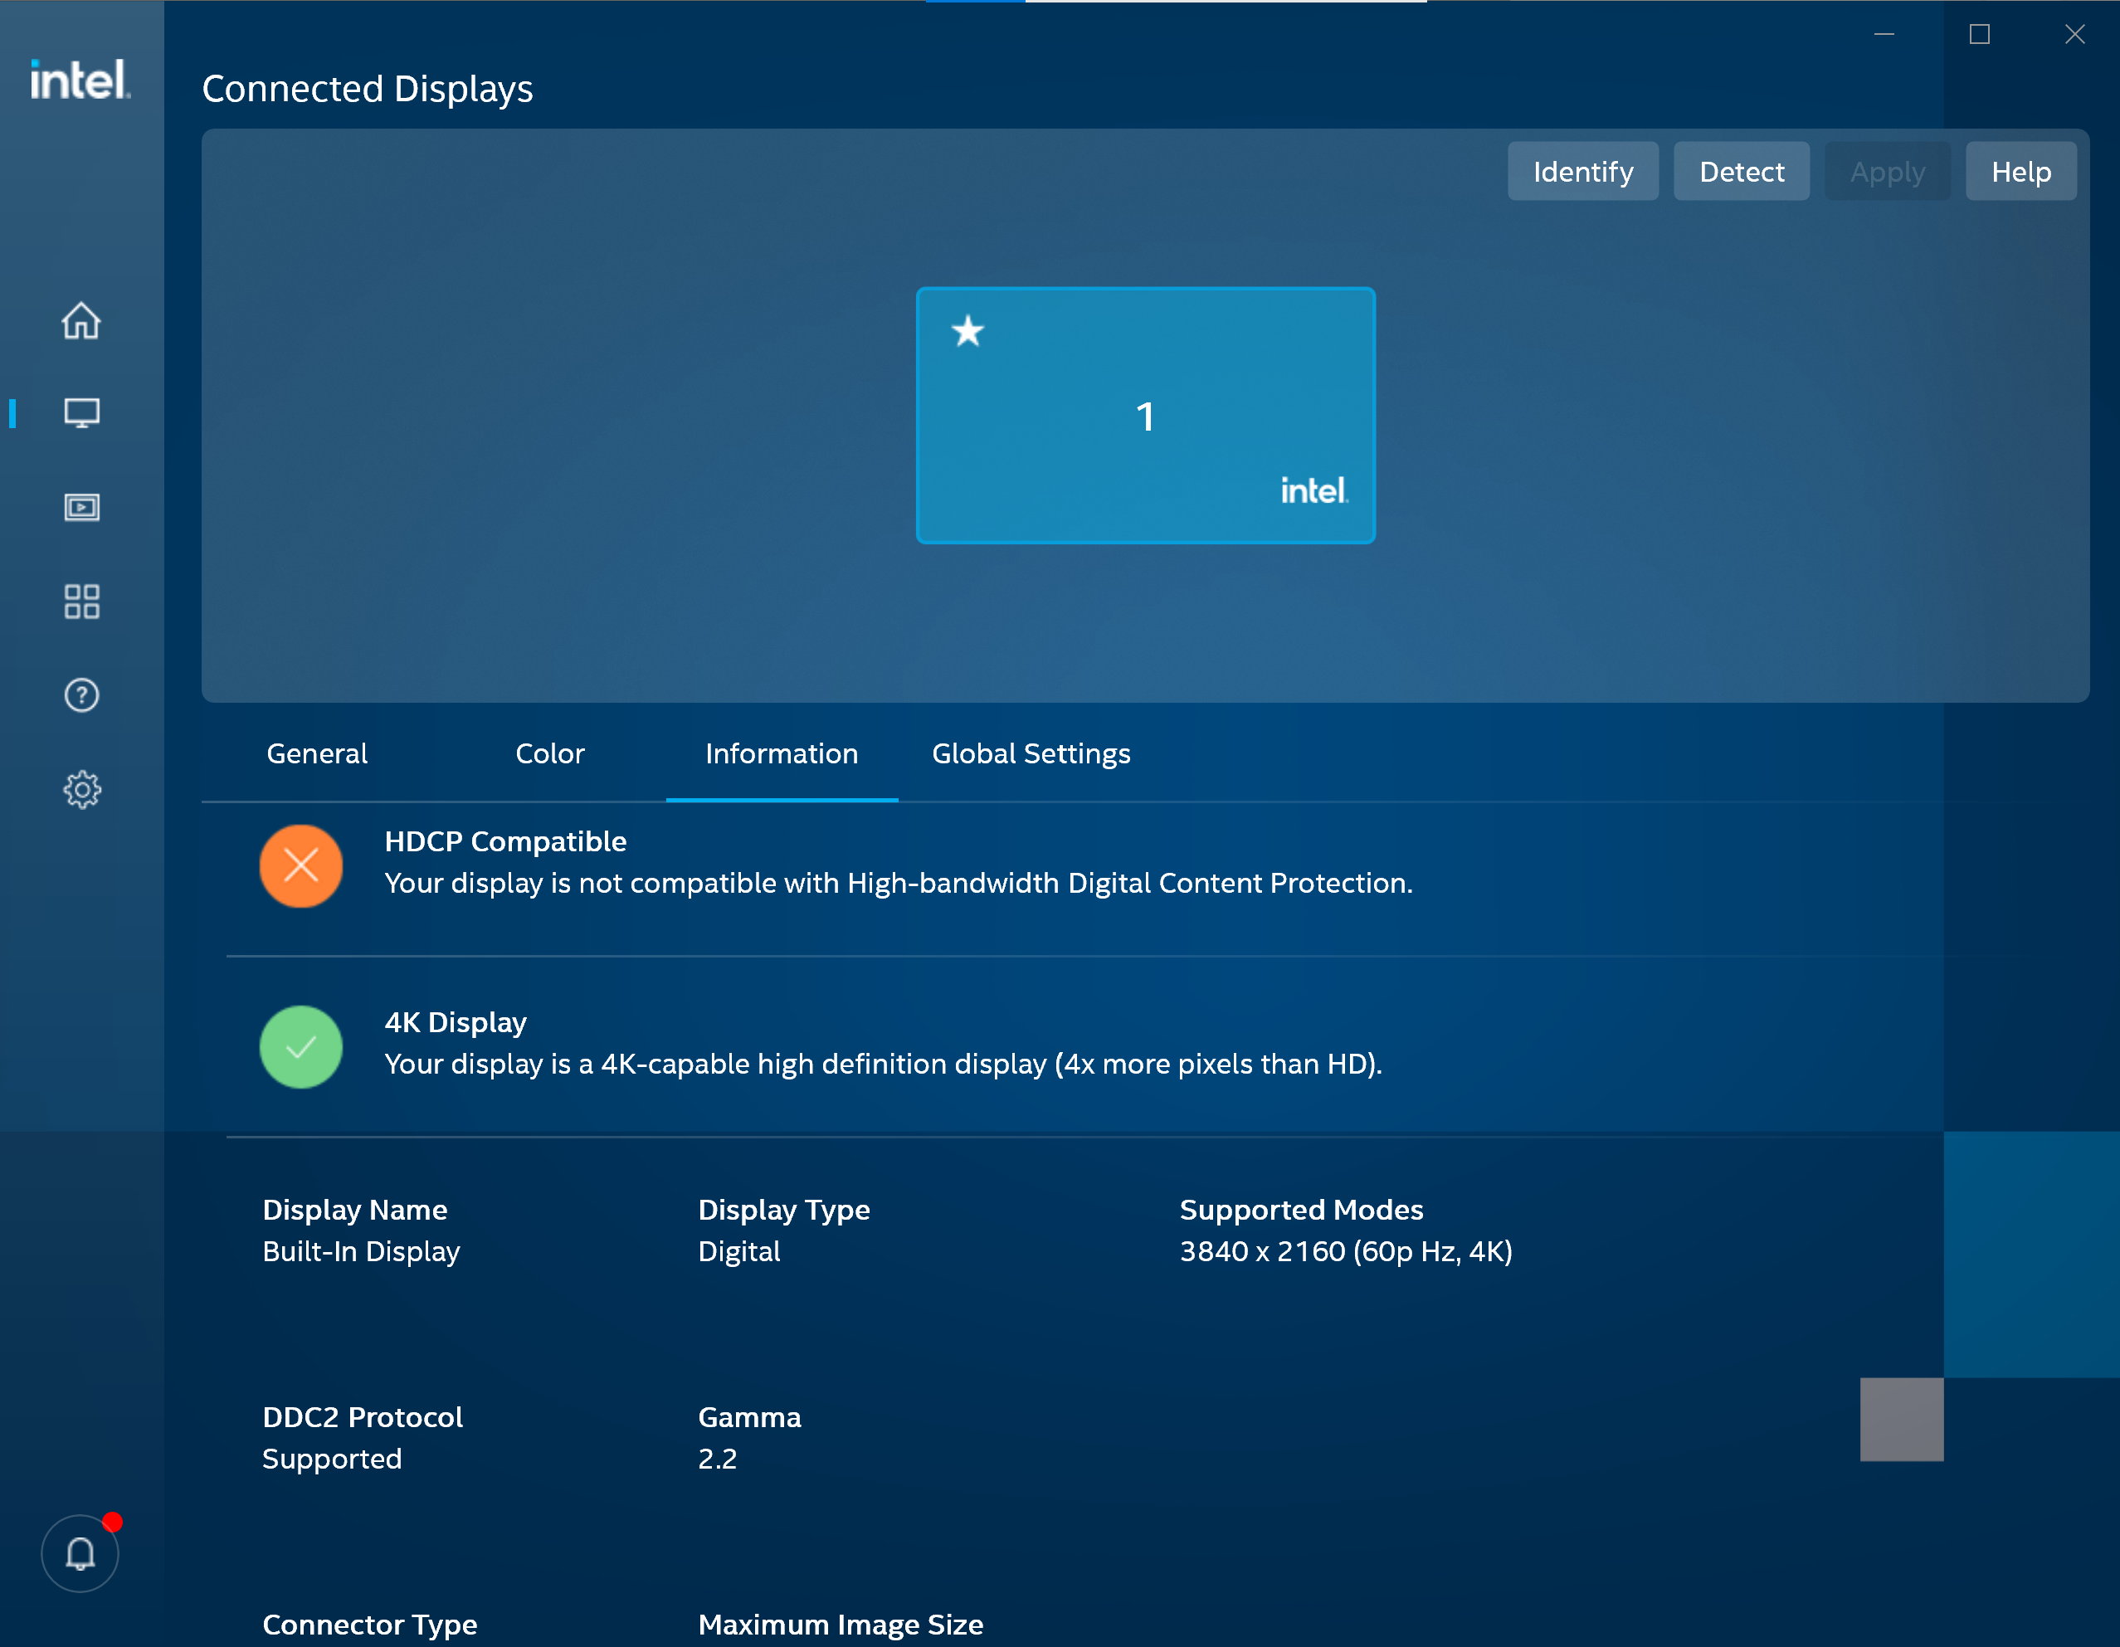Image resolution: width=2120 pixels, height=1647 pixels.
Task: Open the Video settings sidebar icon
Action: pos(81,507)
